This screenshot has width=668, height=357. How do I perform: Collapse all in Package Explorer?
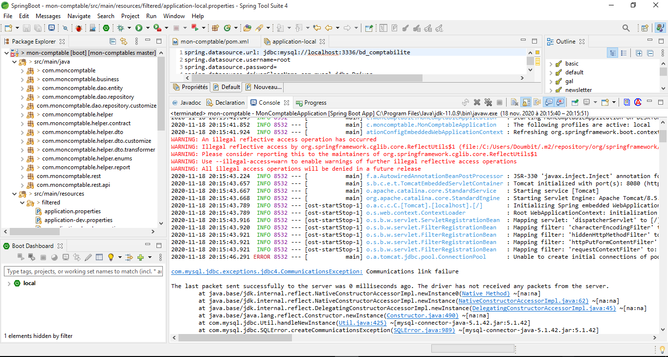pyautogui.click(x=112, y=42)
